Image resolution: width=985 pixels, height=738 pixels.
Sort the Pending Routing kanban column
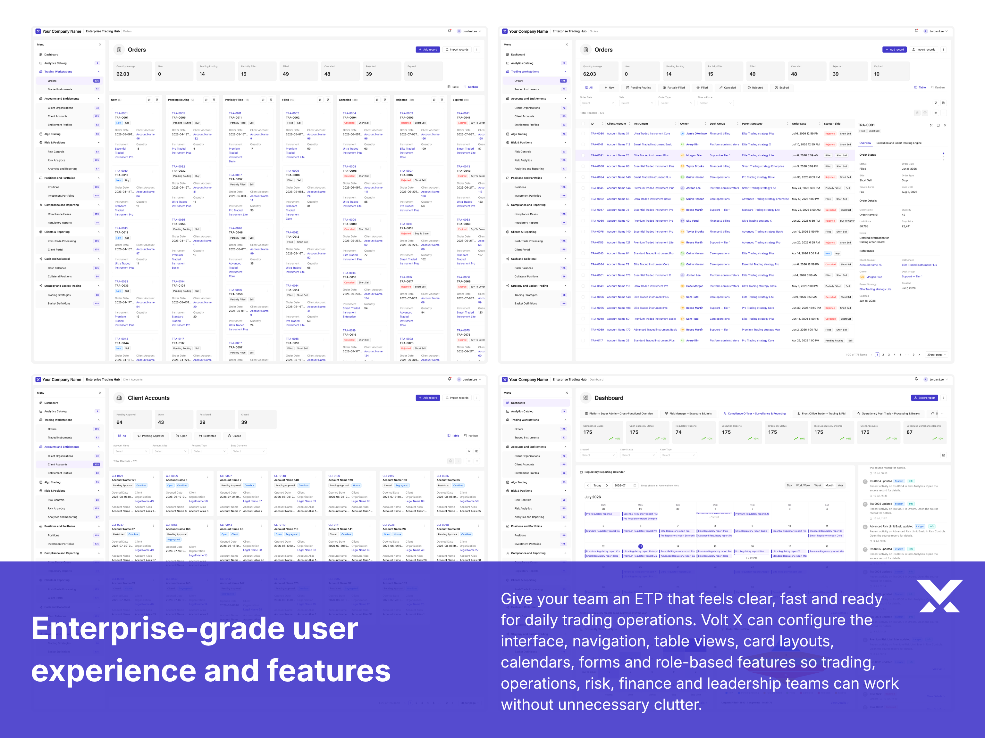tap(206, 100)
